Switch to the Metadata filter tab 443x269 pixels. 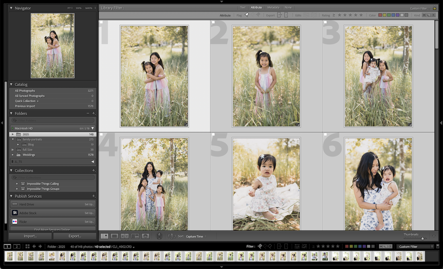[273, 7]
